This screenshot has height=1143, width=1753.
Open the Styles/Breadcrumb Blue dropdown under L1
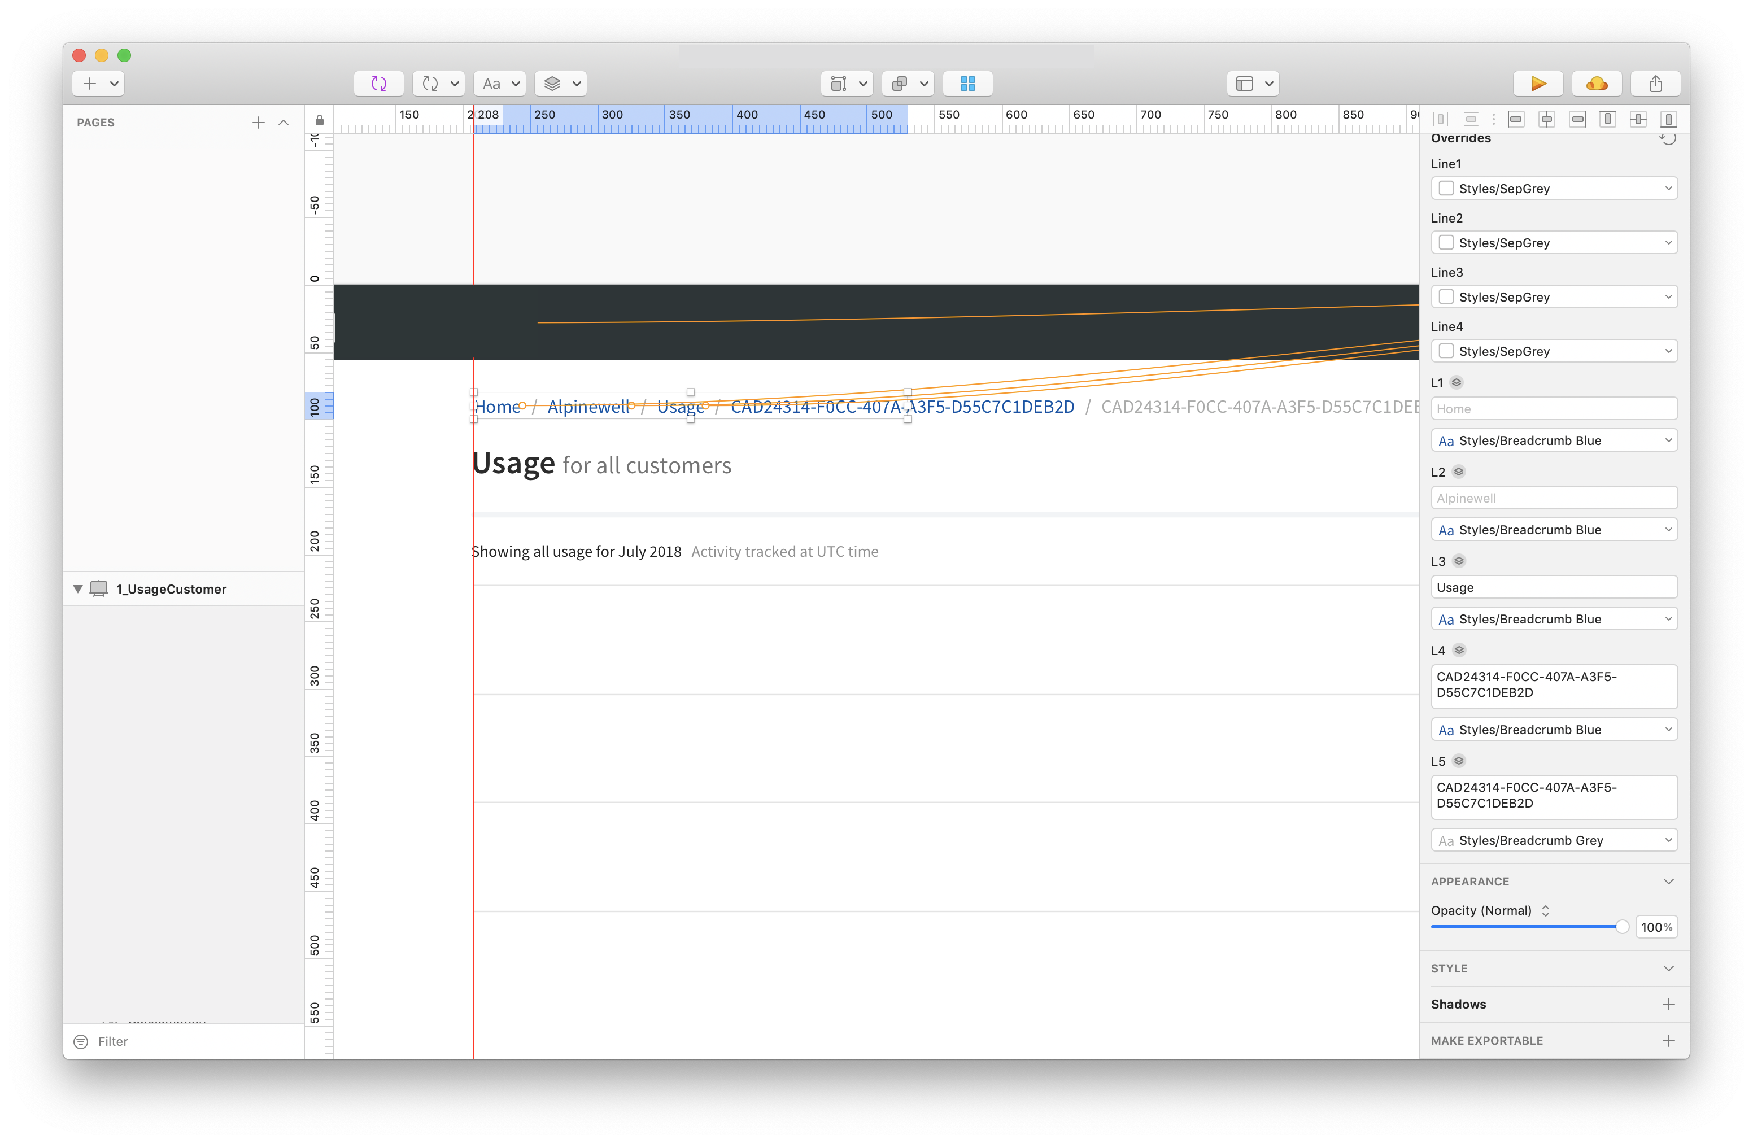point(1554,440)
